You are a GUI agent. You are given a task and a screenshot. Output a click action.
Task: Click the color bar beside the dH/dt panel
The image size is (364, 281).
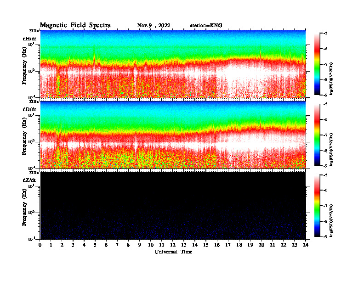click(x=317, y=64)
